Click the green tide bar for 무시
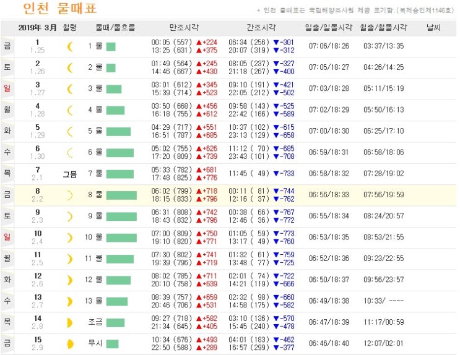 click(x=112, y=344)
